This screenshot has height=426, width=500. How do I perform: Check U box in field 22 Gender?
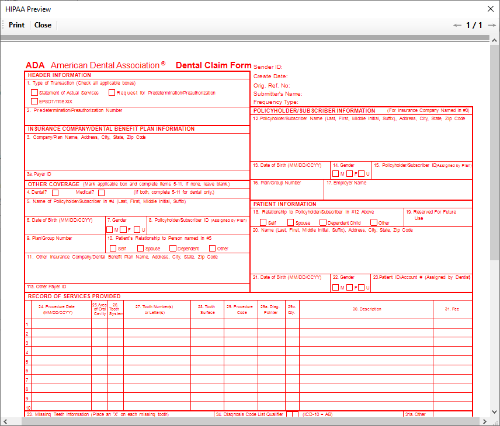(362, 287)
